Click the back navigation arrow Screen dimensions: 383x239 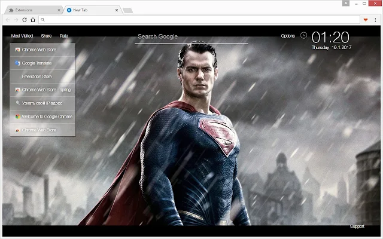coord(8,20)
